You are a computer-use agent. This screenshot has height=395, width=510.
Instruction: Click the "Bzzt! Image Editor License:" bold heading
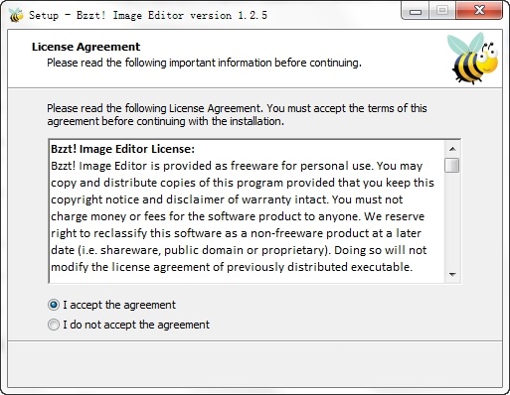pos(122,149)
